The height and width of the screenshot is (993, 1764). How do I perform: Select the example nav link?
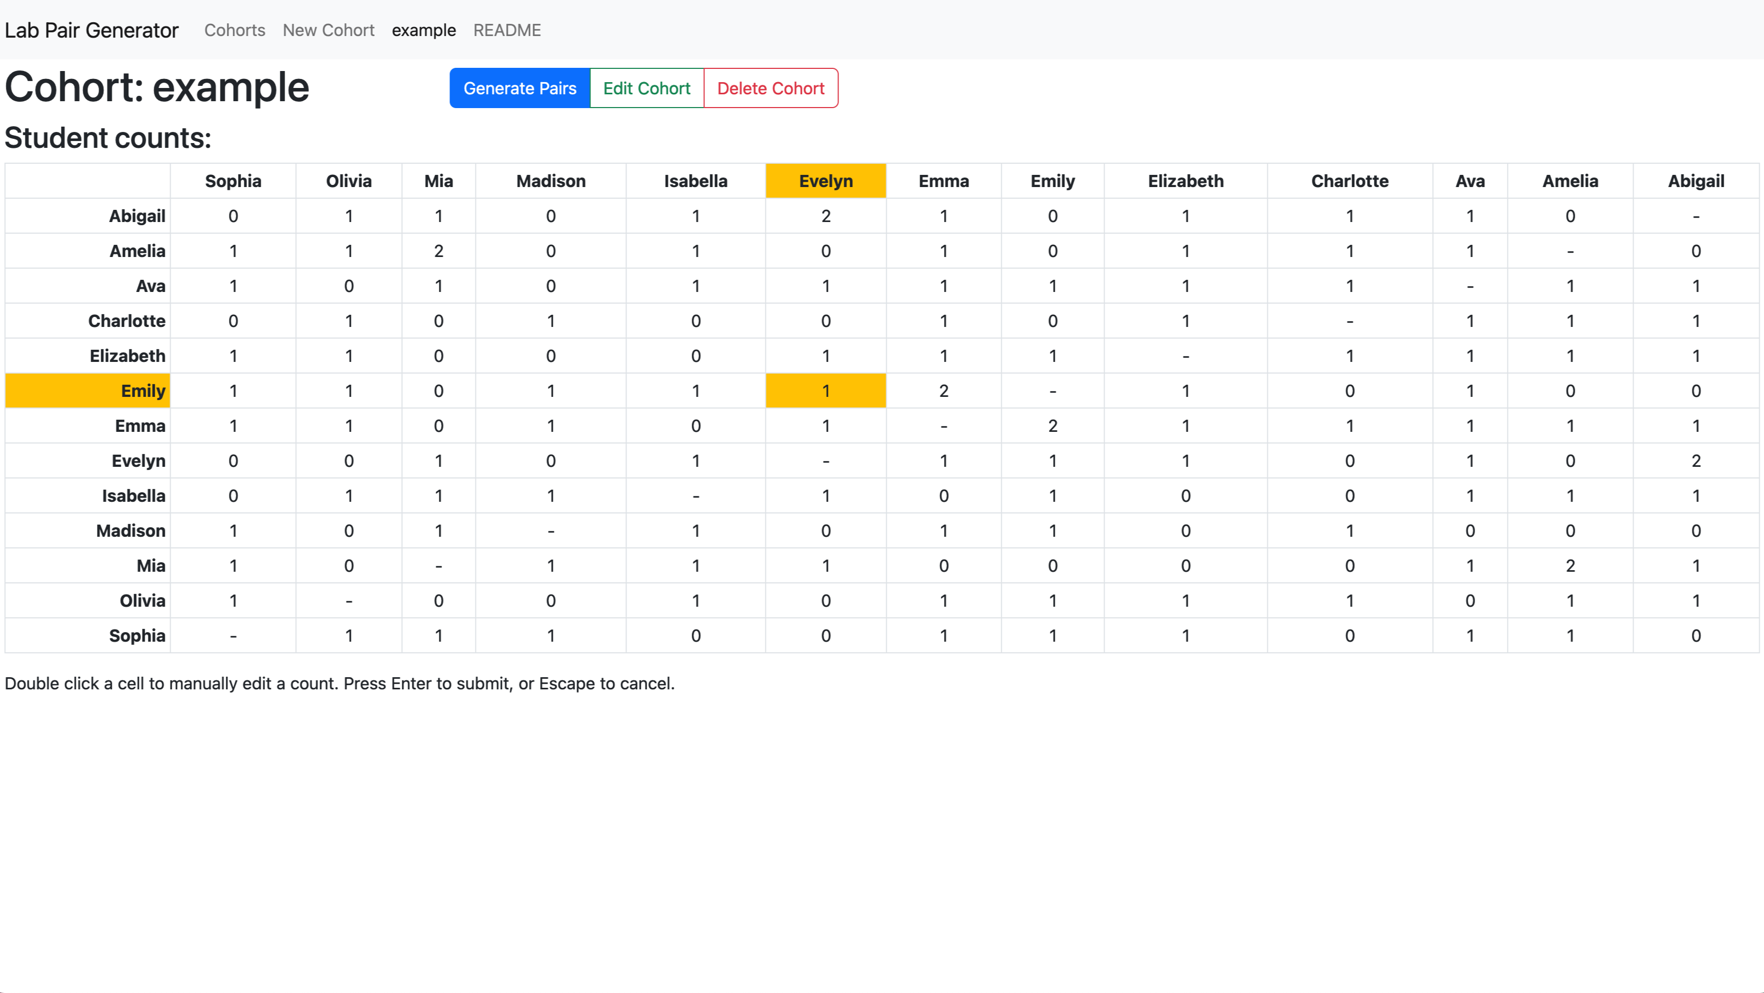423,30
